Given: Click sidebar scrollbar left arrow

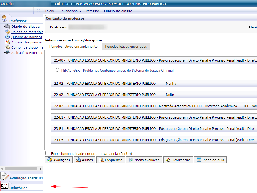Looking at the screenshot, I should 2,168.
